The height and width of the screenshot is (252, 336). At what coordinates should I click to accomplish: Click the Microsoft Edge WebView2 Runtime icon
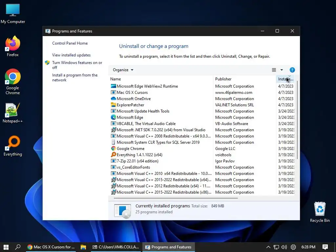113,86
